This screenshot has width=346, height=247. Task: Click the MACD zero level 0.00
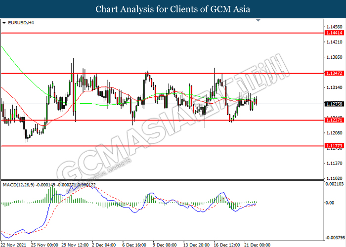coord(330,203)
